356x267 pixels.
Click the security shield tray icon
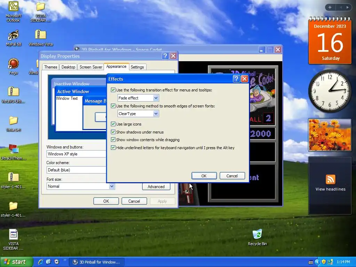point(324,262)
